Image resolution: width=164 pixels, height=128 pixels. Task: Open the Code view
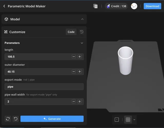tap(71, 32)
